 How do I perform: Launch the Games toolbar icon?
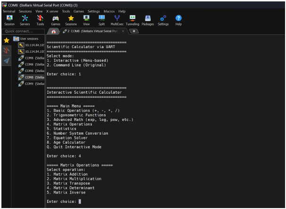pyautogui.click(x=56, y=19)
